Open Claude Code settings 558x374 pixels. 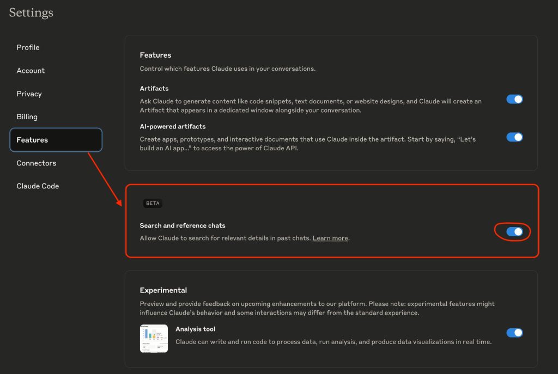click(38, 186)
